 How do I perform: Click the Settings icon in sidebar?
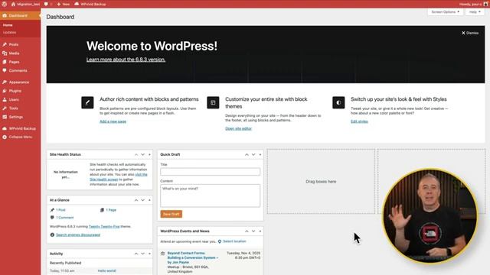coord(5,117)
